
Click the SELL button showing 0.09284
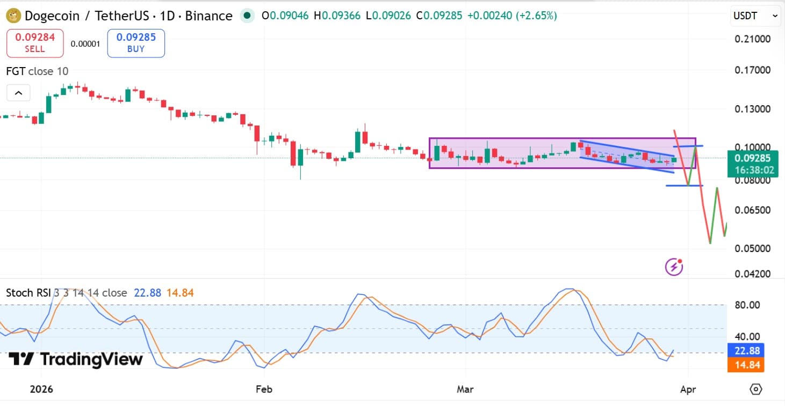[34, 43]
